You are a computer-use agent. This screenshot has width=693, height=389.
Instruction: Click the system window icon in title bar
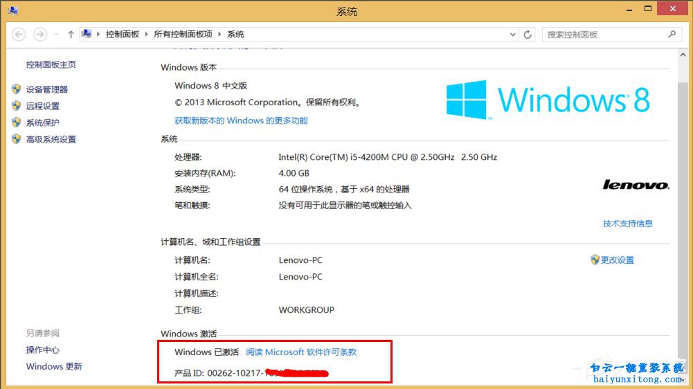point(13,10)
